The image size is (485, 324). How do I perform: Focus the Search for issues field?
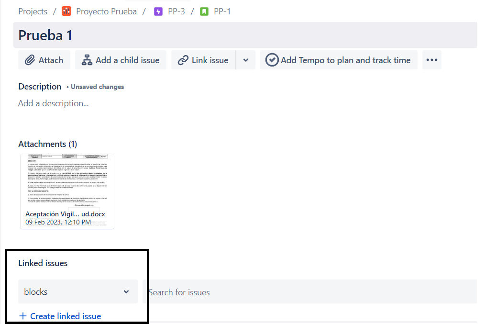(x=311, y=292)
